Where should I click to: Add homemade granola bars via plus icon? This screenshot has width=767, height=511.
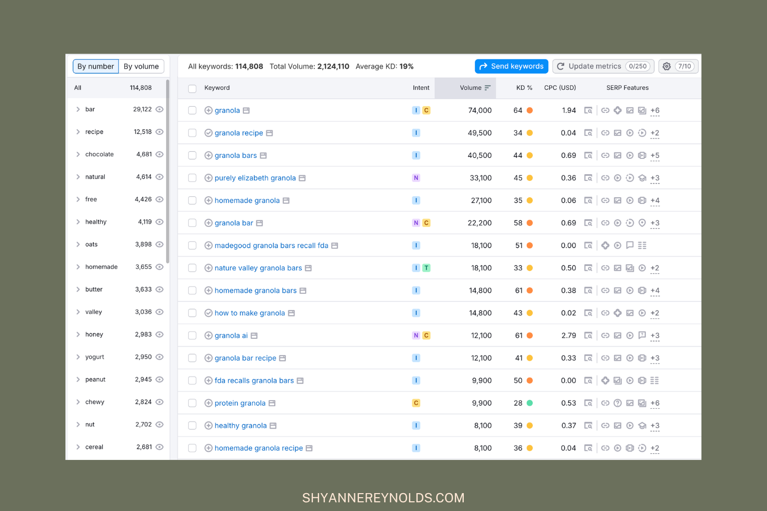point(209,291)
